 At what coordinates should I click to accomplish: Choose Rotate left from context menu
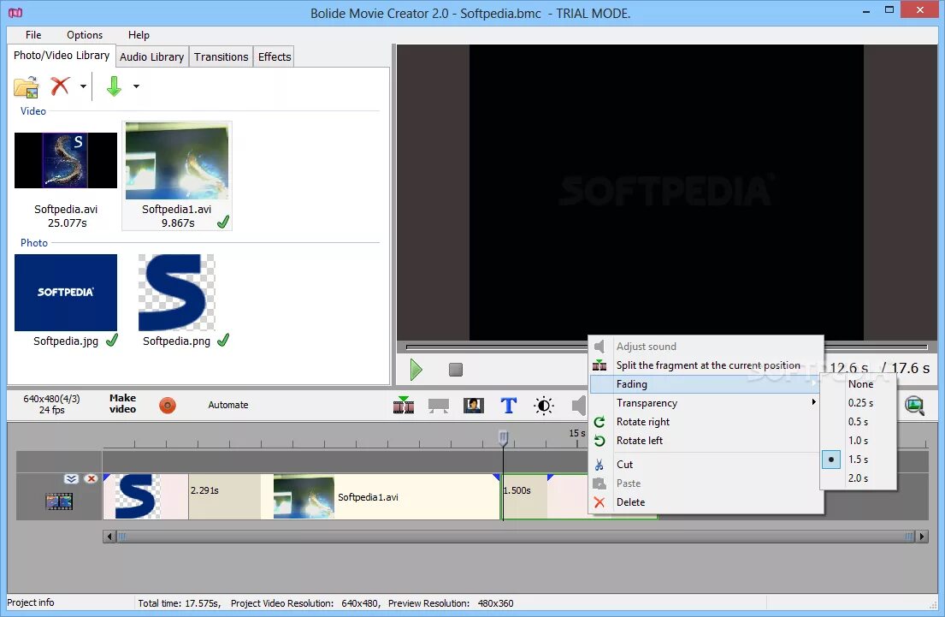tap(706, 440)
